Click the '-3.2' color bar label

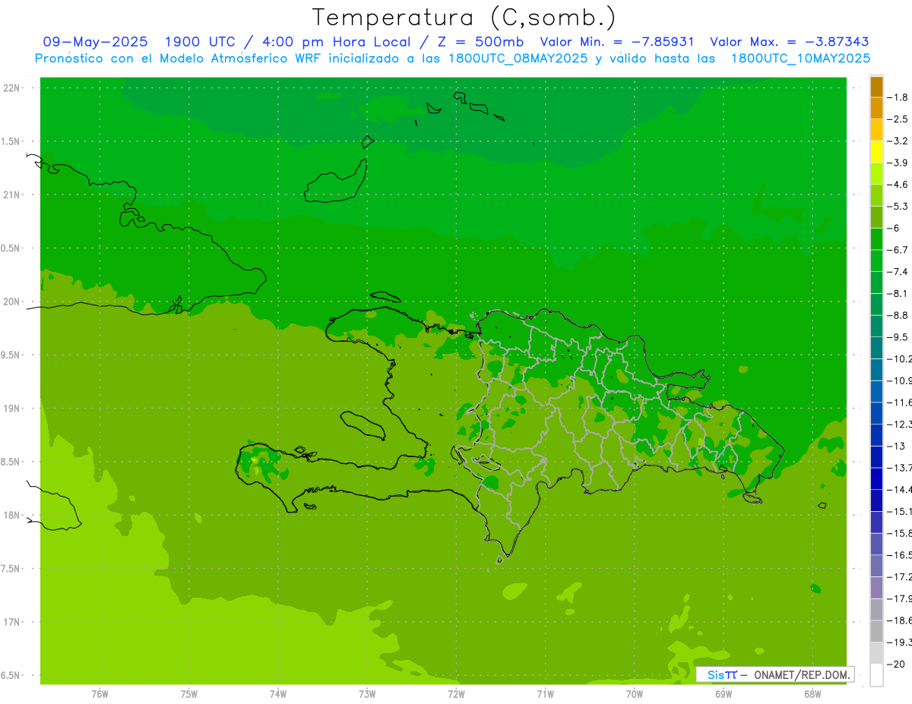click(898, 141)
